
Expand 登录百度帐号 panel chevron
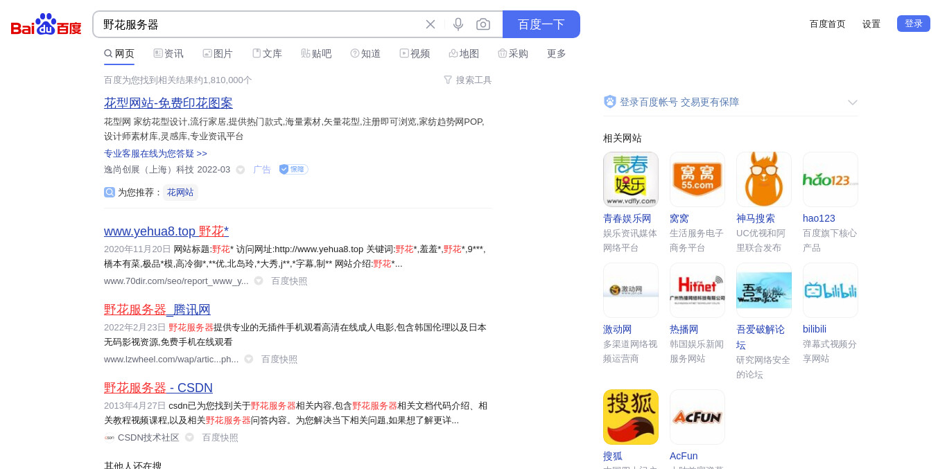coord(853,103)
